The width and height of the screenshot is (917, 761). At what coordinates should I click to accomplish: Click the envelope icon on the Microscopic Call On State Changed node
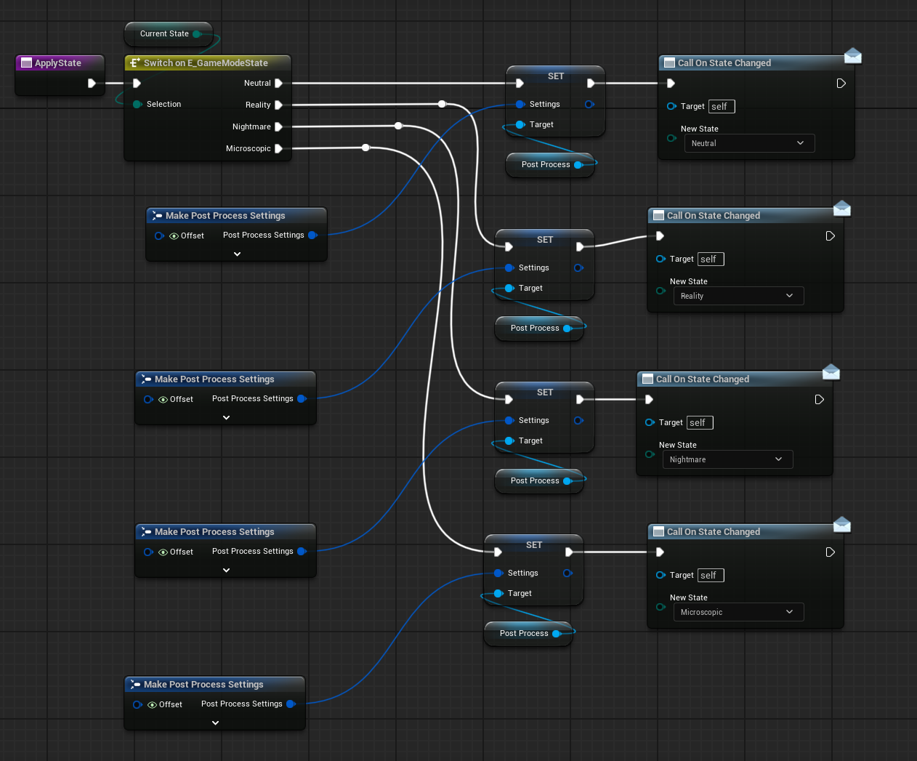point(841,524)
